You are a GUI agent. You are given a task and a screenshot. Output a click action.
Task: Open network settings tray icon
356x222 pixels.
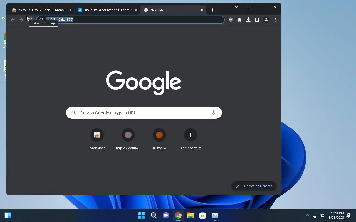(x=315, y=215)
